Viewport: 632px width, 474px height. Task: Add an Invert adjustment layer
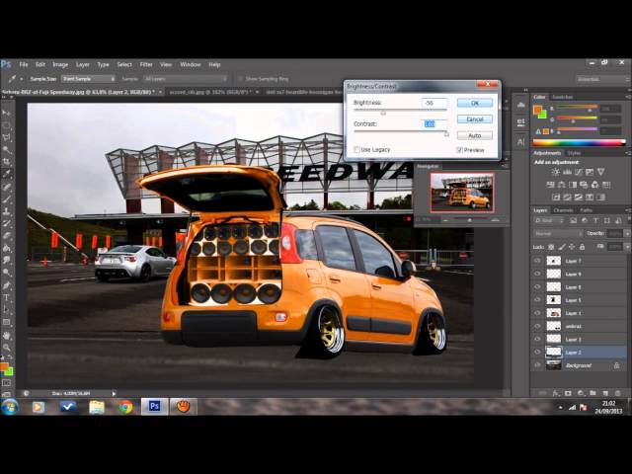point(556,197)
